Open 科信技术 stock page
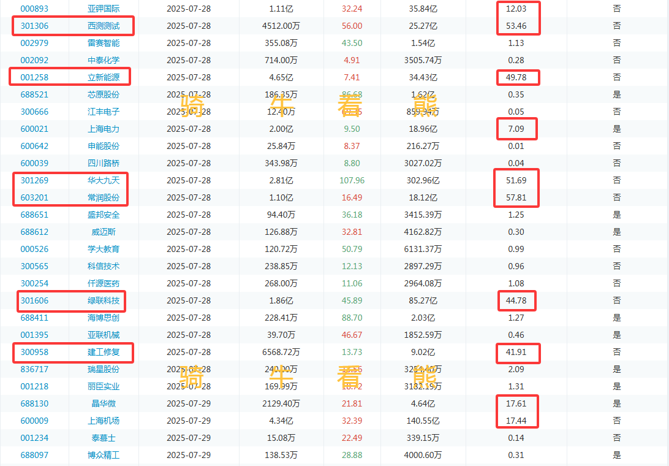This screenshot has width=669, height=466. coord(104,266)
